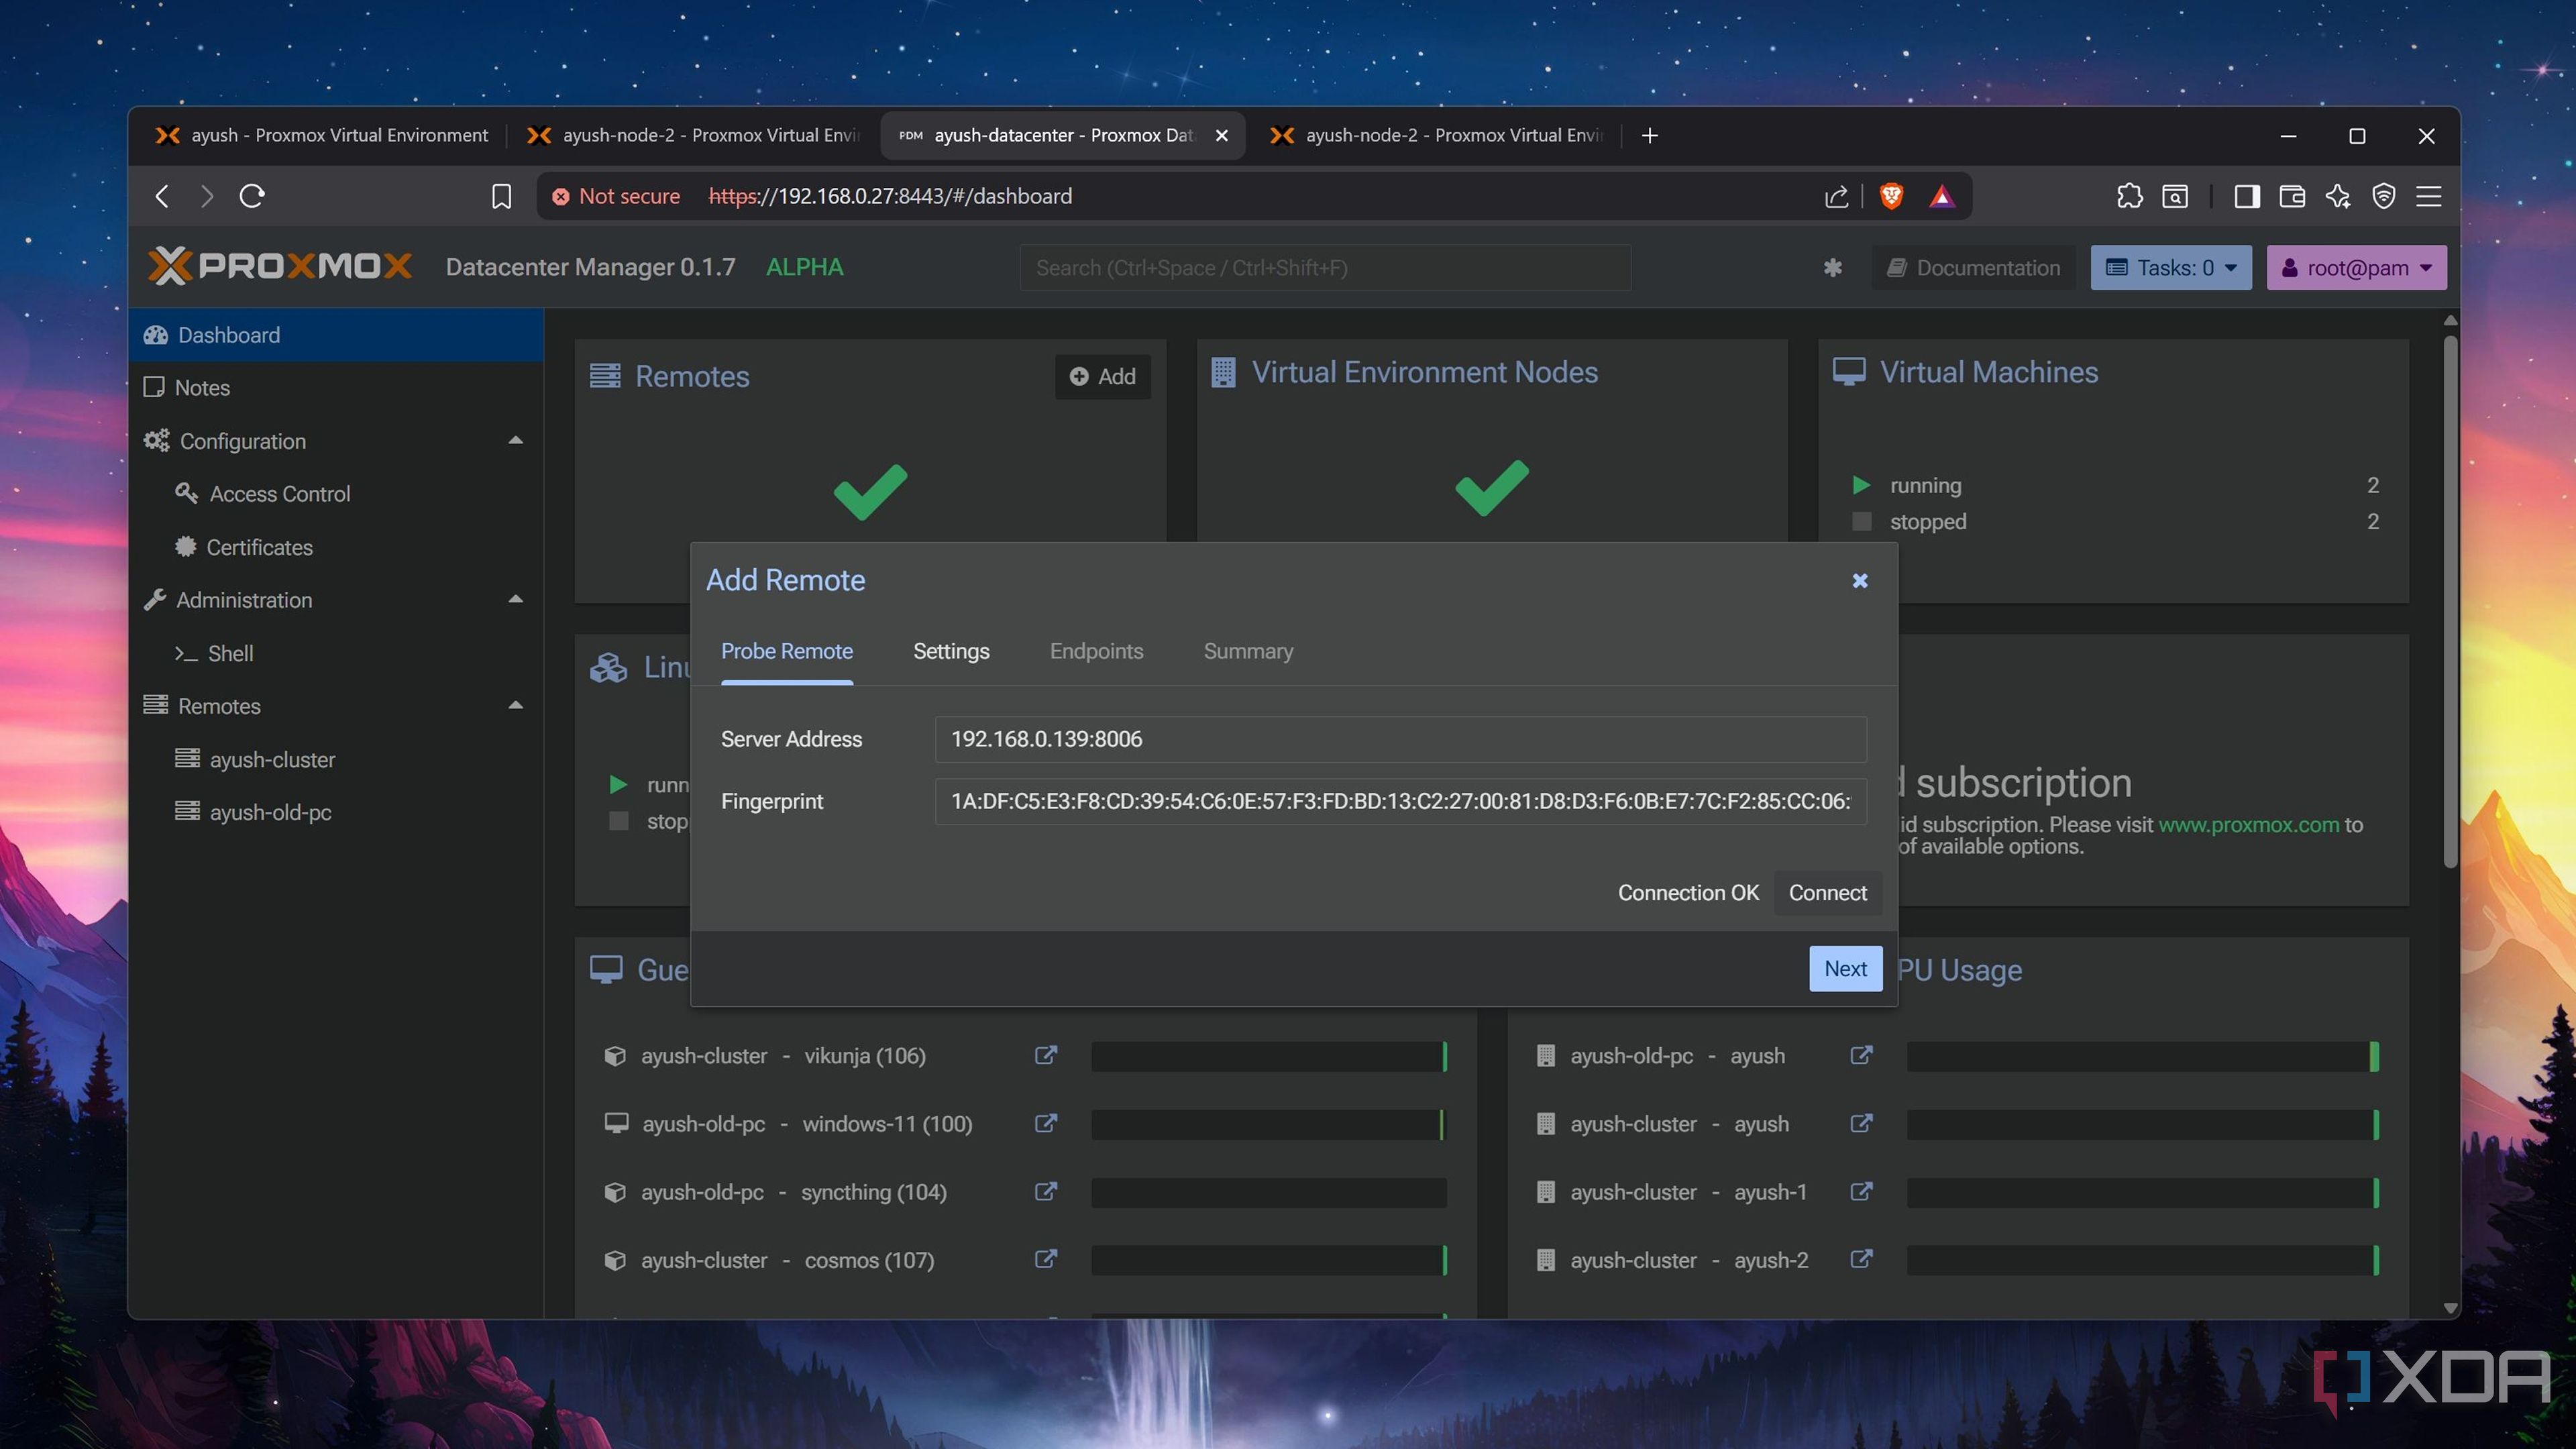
Task: Click the Next button
Action: (1845, 968)
